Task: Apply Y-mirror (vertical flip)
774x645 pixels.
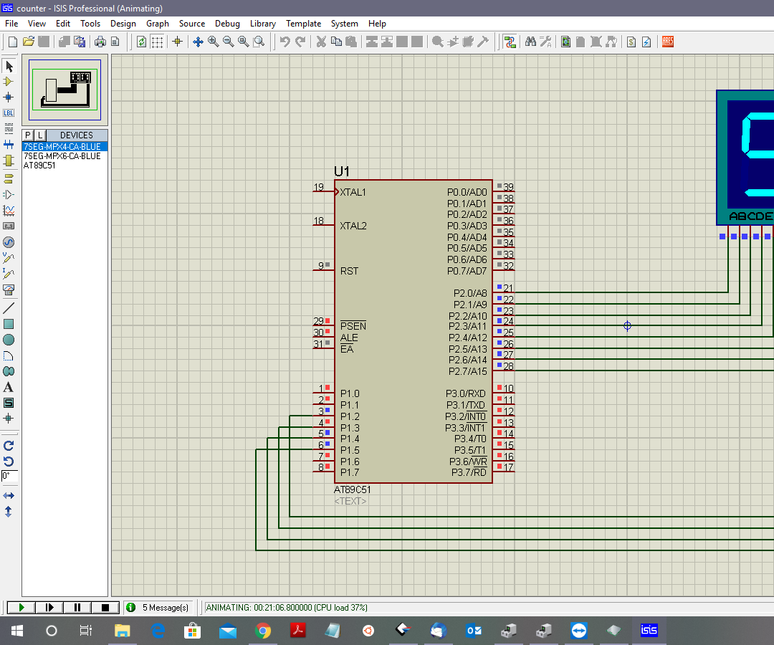Action: coord(9,512)
